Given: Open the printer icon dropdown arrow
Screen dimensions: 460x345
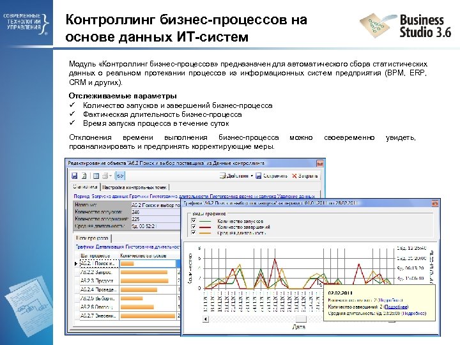Looking at the screenshot, I should (x=111, y=176).
